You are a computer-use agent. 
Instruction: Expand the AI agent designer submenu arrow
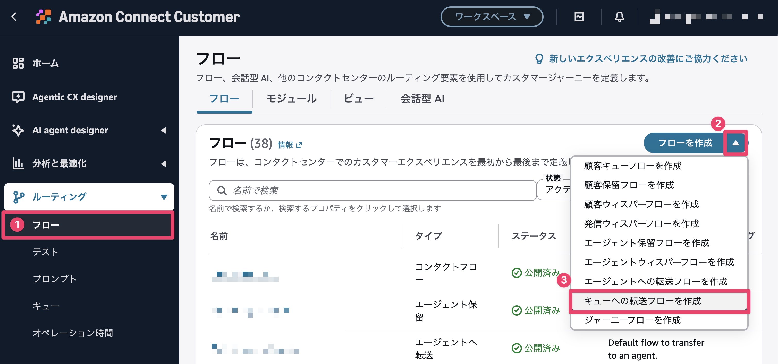tap(164, 131)
